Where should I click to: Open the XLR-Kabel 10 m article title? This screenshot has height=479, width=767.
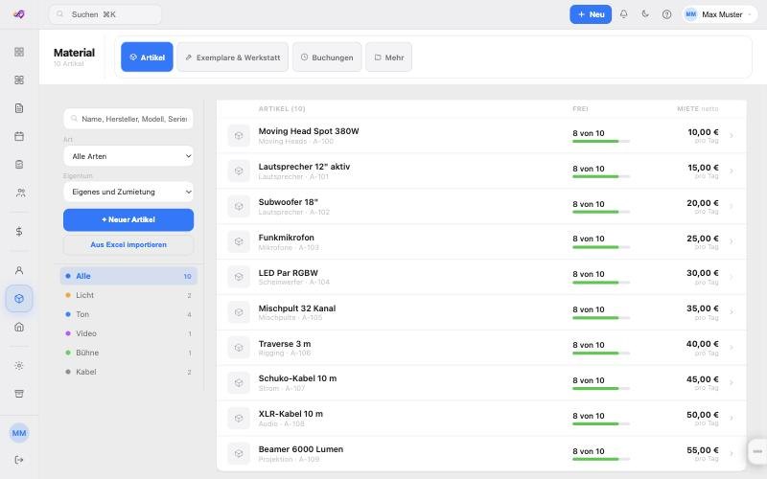(291, 414)
